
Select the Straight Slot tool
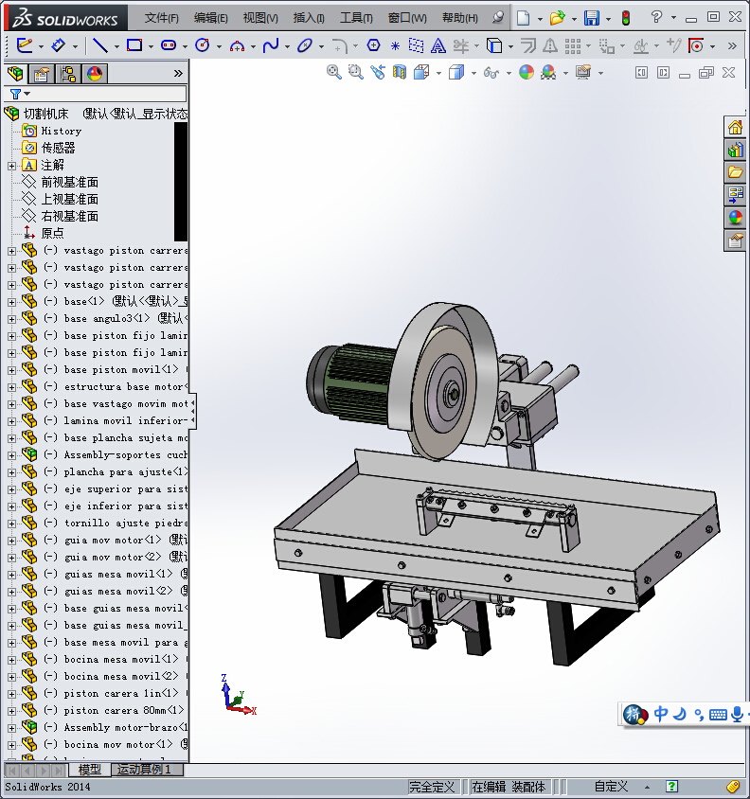pyautogui.click(x=169, y=45)
